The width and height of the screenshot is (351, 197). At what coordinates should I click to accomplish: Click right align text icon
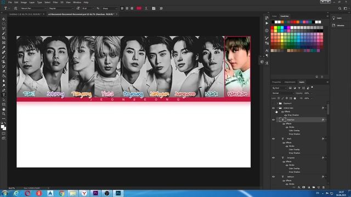tap(132, 8)
